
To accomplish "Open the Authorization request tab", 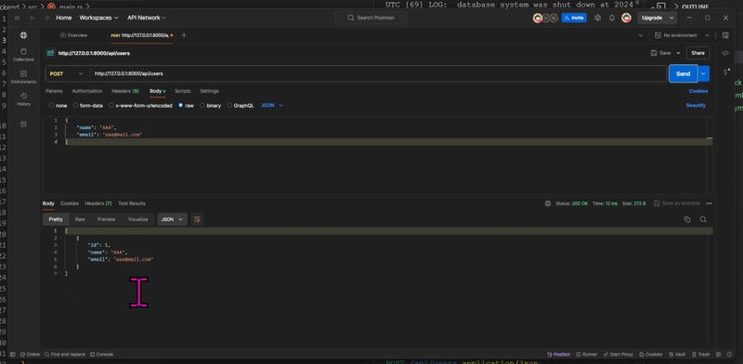I will [x=87, y=91].
